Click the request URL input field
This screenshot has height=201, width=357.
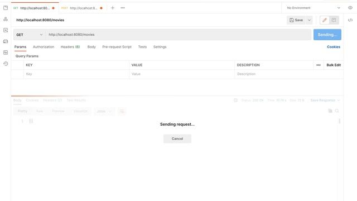178,35
